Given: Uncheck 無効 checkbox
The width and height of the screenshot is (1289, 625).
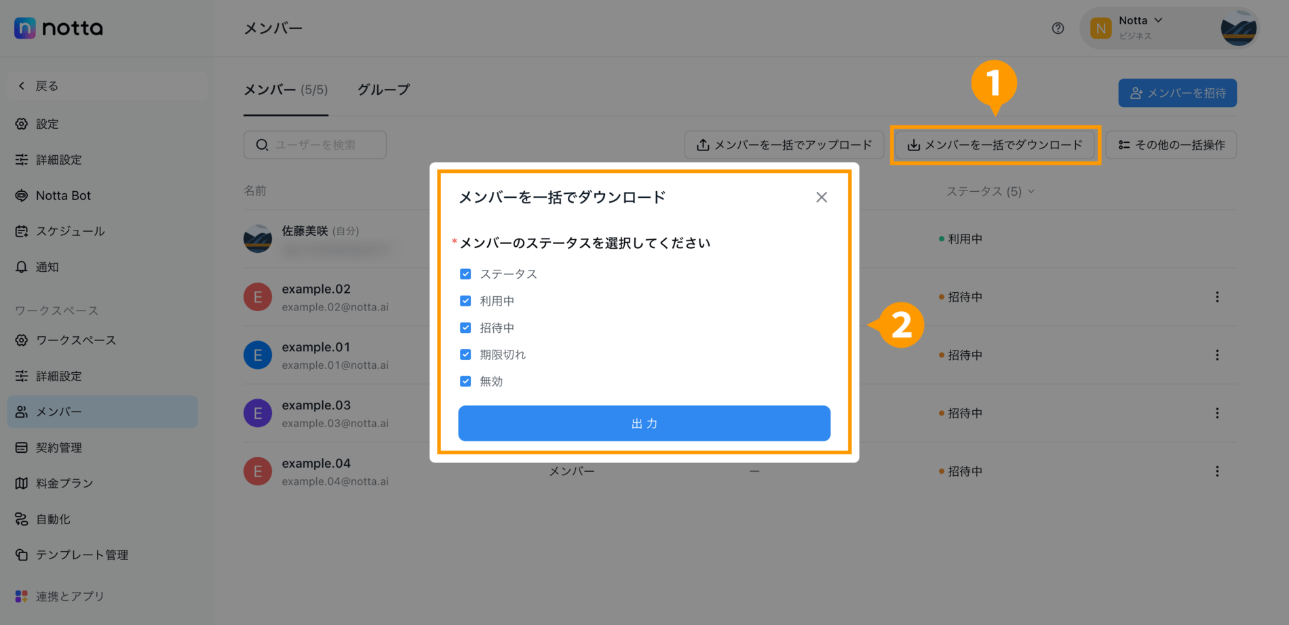Looking at the screenshot, I should (x=465, y=381).
